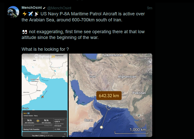Open the @MenchOsint handle link
Screen dimensions: 194x139
coord(59,8)
